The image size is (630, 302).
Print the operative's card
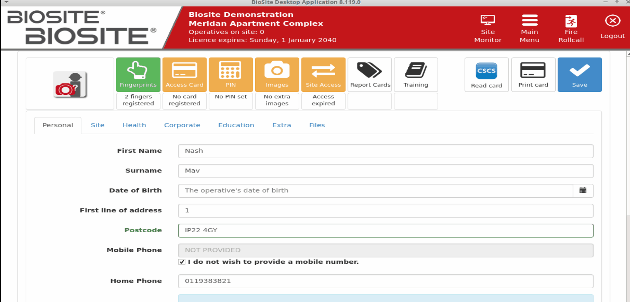pos(533,75)
